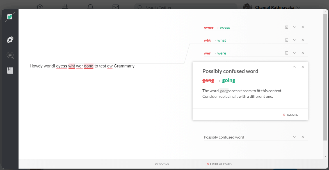Click the underlined word wer in text

coord(79,66)
